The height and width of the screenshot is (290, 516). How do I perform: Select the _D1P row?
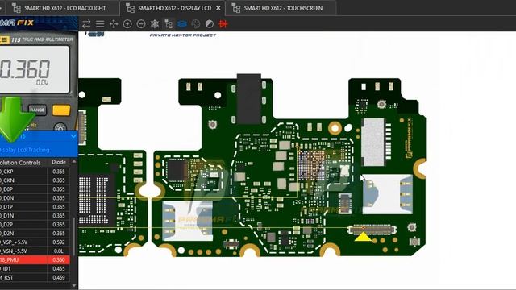(35, 207)
